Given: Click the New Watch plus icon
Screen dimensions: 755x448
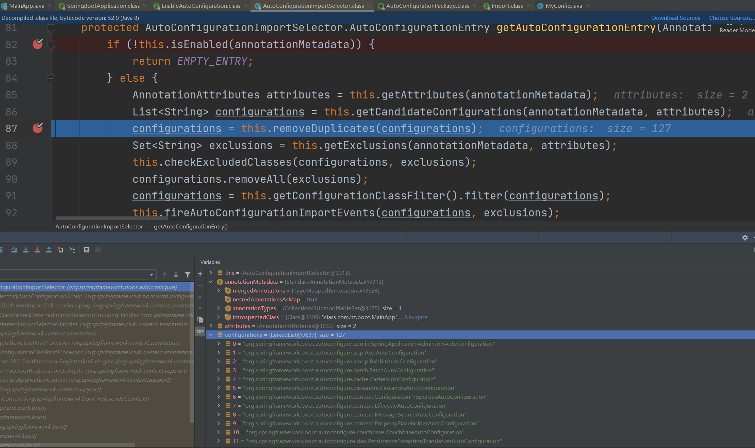Looking at the screenshot, I should [x=200, y=274].
